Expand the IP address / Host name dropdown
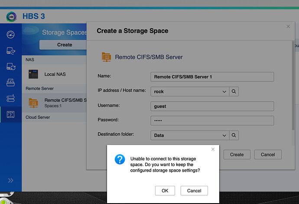 point(224,92)
